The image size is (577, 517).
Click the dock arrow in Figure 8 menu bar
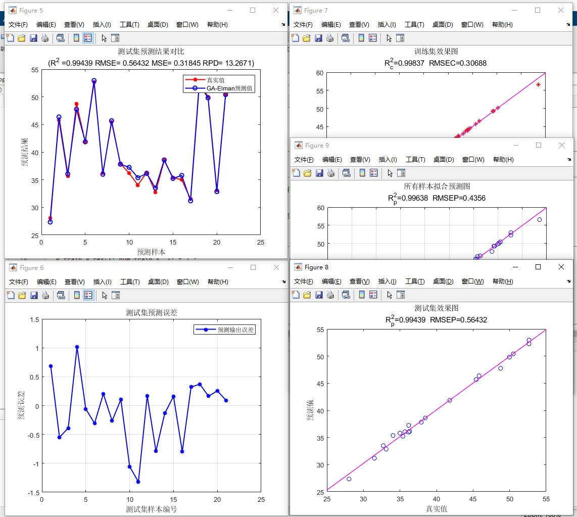click(x=568, y=281)
